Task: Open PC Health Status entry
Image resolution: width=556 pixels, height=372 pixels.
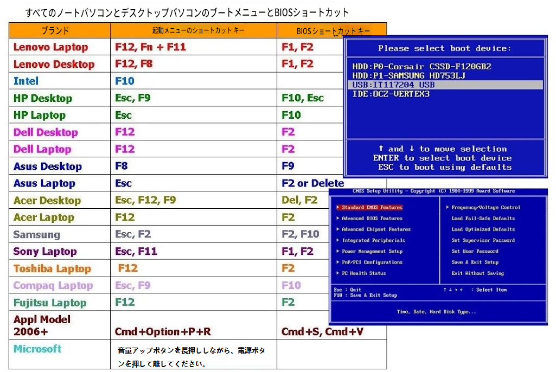Action: point(361,273)
